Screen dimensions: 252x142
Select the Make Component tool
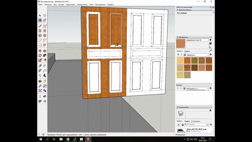(44, 16)
